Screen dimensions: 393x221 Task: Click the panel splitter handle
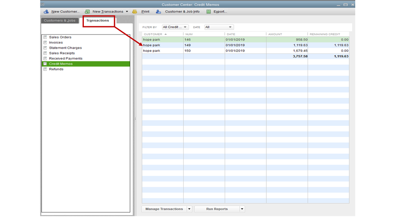135,119
